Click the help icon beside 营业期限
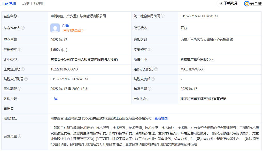Viewport: 263px width, 152px height. coord(20,89)
